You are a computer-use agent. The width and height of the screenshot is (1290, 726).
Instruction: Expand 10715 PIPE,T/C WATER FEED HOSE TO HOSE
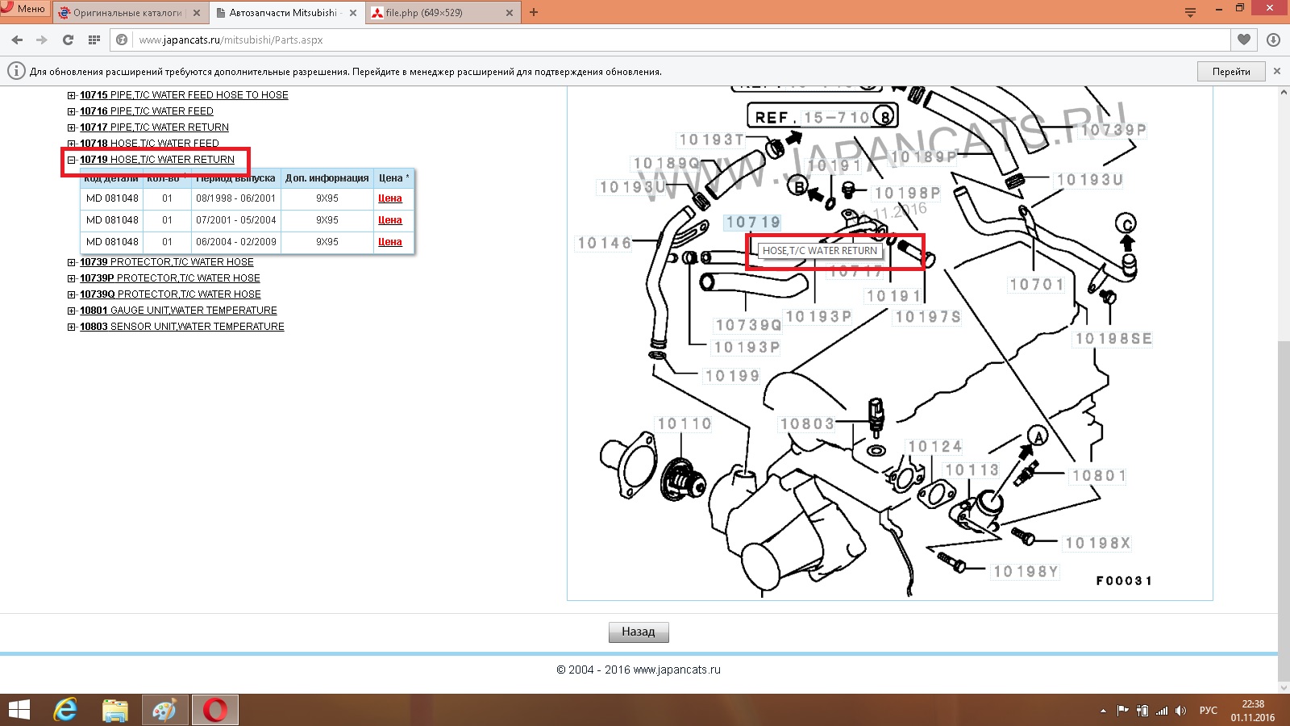[72, 95]
